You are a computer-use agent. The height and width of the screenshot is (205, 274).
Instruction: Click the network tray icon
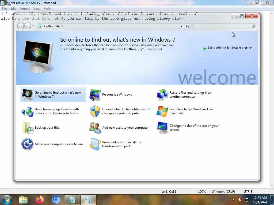pyautogui.click(x=246, y=200)
